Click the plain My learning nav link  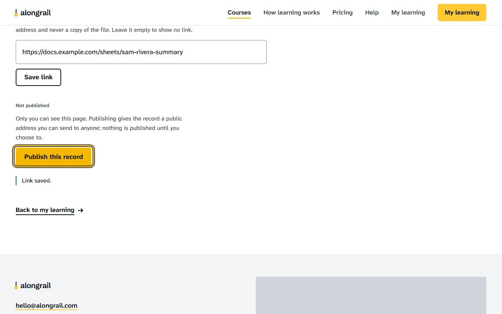[408, 13]
